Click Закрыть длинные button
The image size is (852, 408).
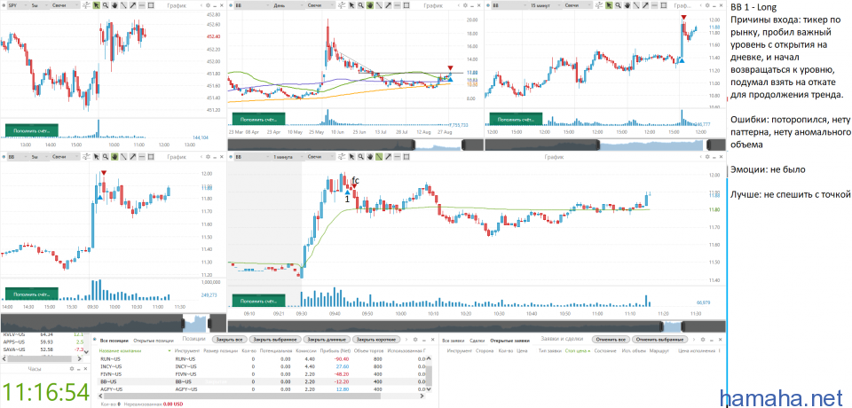(x=326, y=339)
